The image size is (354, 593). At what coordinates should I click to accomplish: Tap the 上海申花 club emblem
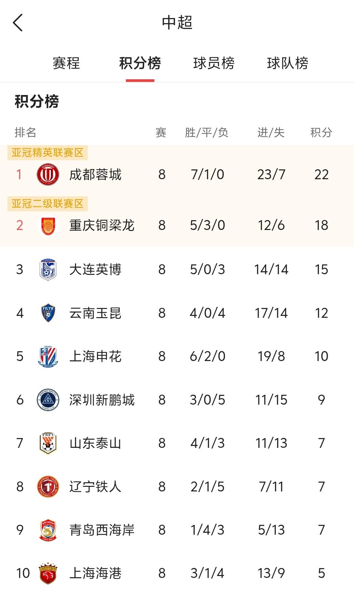click(48, 356)
